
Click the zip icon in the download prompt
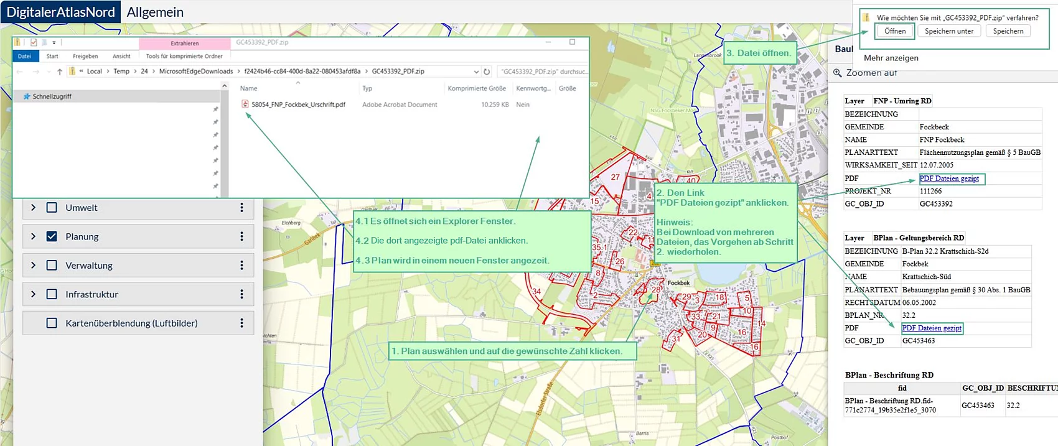(866, 17)
